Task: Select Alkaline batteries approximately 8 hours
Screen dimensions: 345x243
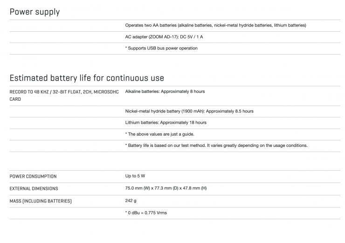Action: coord(165,91)
